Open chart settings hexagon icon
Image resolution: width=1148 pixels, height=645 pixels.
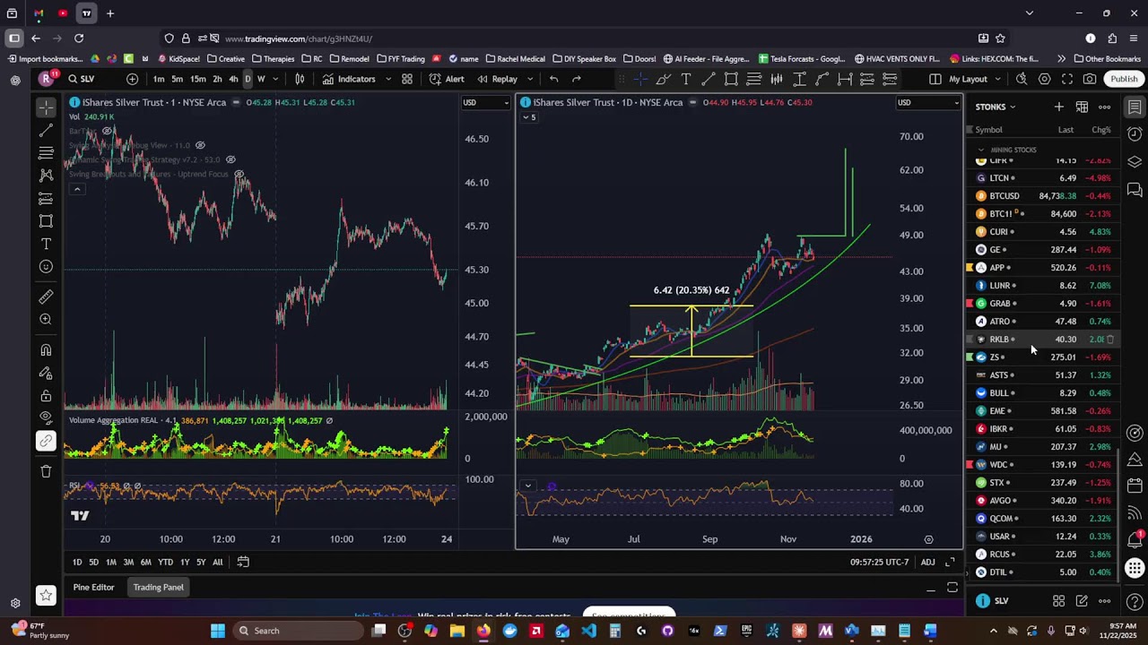pos(1044,79)
